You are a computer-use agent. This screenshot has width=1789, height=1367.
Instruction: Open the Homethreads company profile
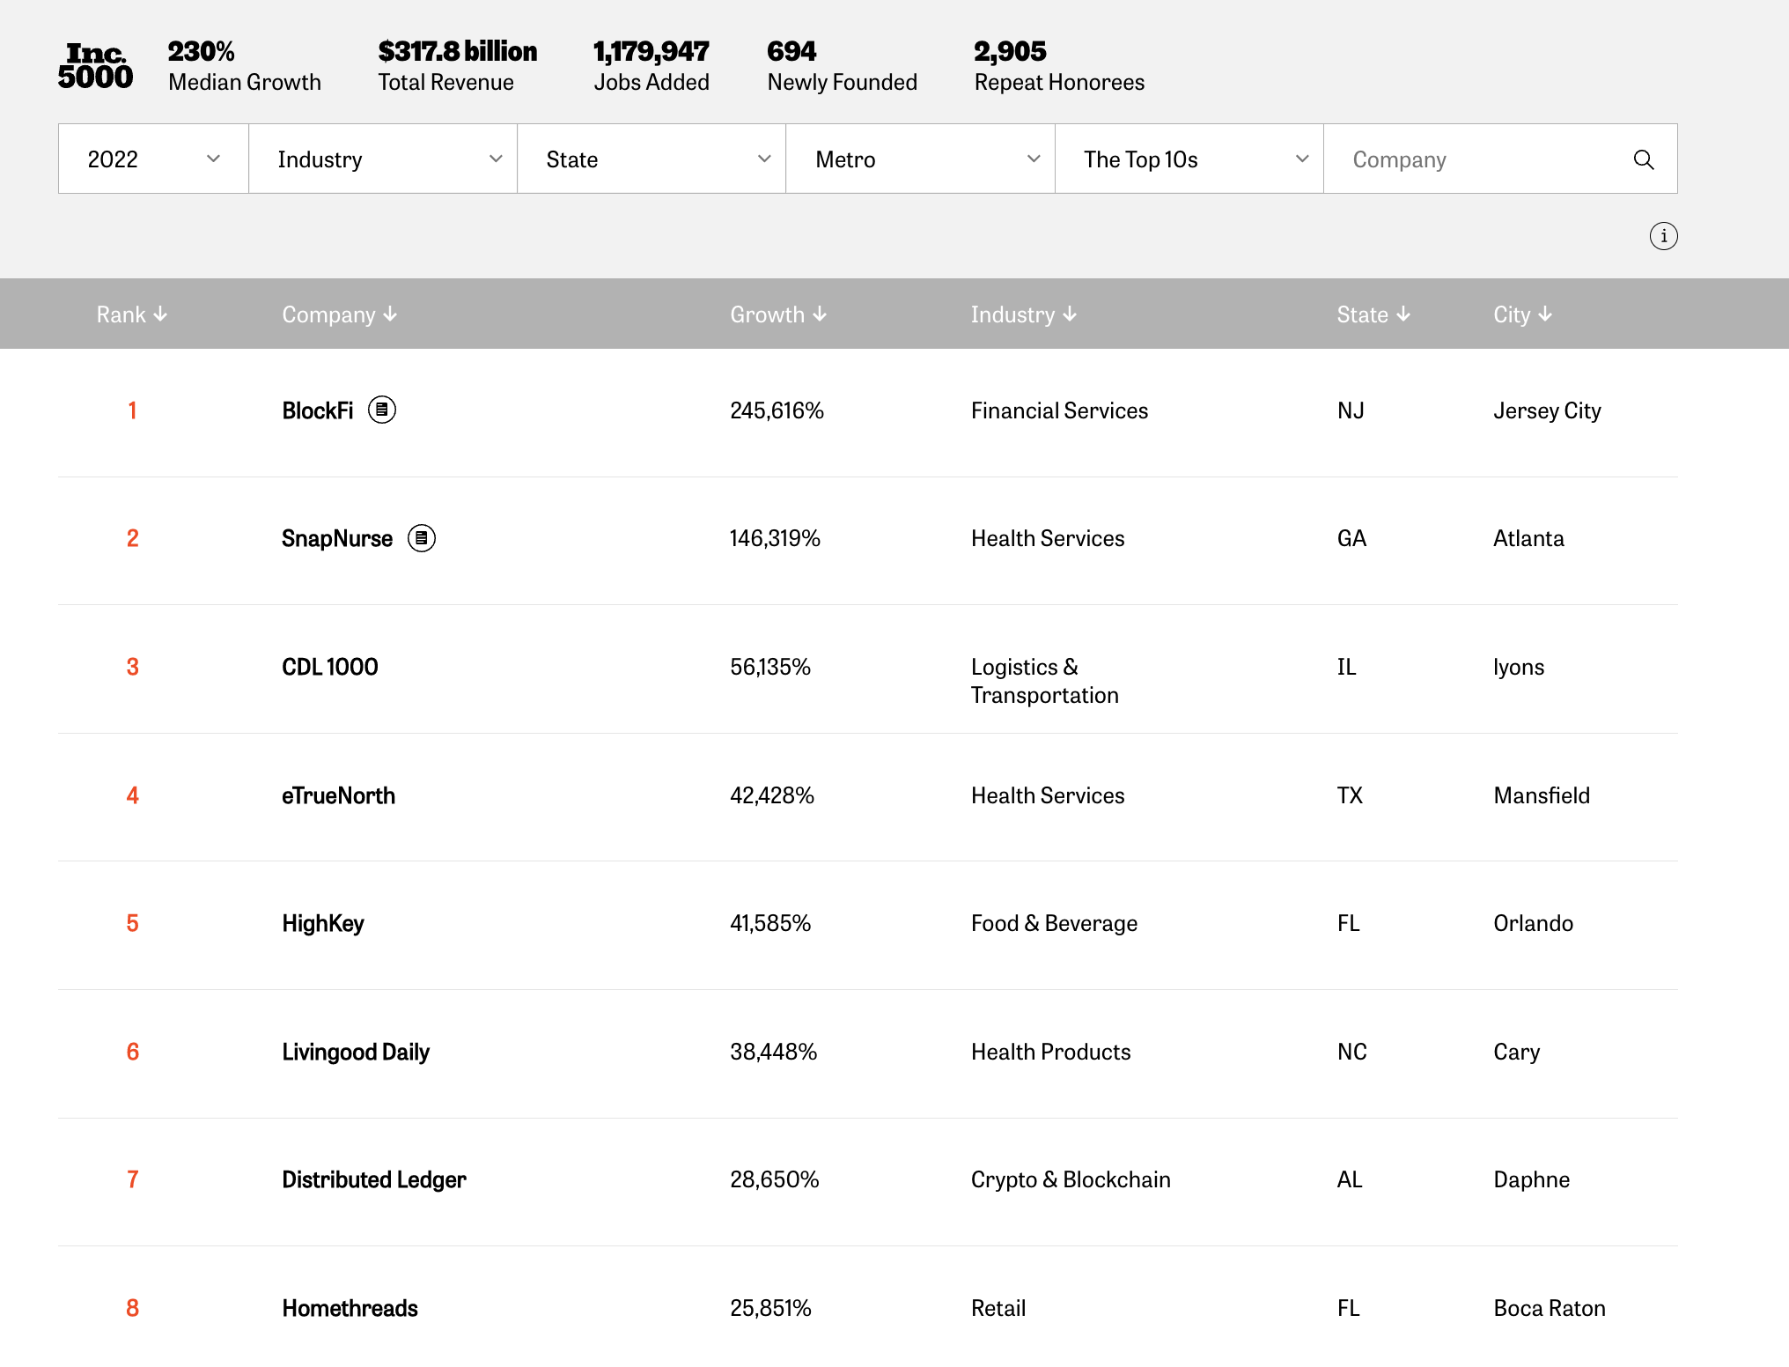coord(350,1308)
